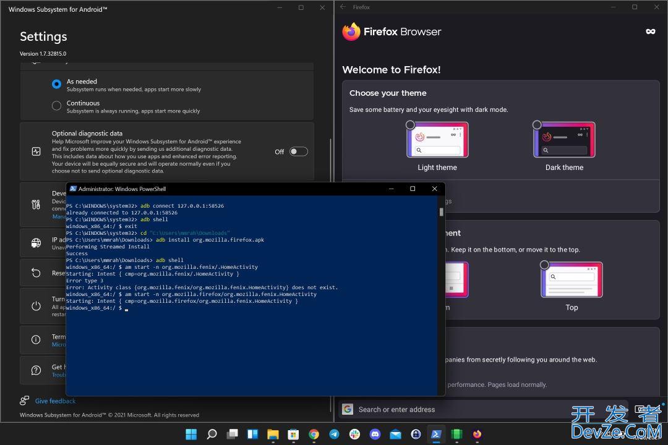Viewport: 668px width, 445px height.
Task: Click the Turn off power icon
Action: point(36,306)
